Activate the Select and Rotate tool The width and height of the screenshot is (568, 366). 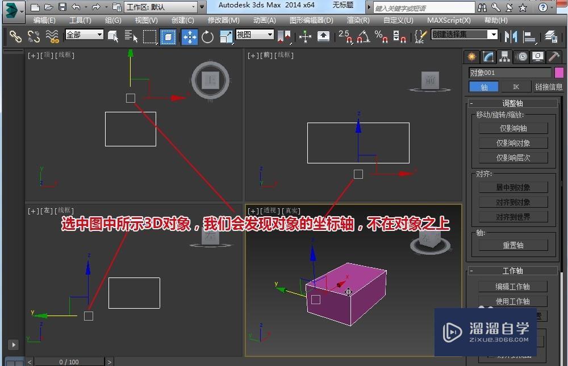(x=207, y=37)
